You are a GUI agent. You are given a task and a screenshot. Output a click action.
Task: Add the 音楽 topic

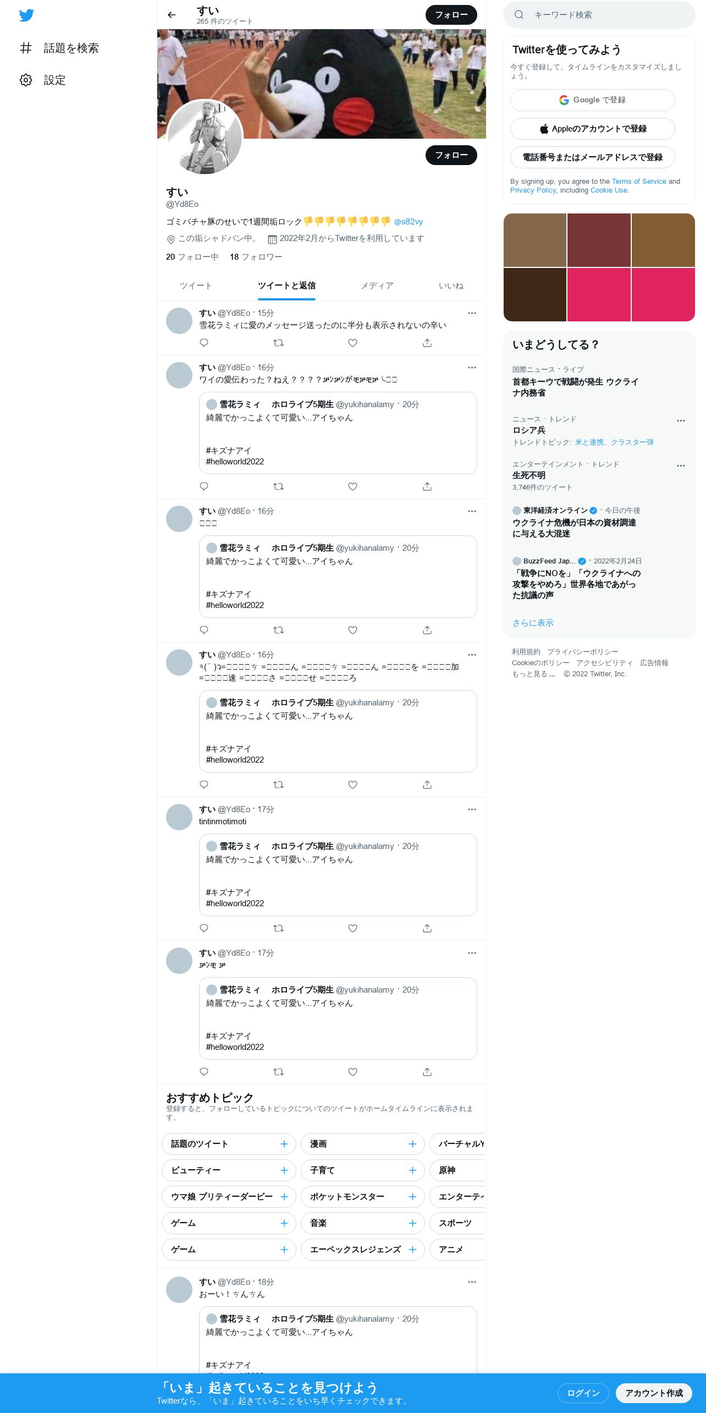[412, 1223]
